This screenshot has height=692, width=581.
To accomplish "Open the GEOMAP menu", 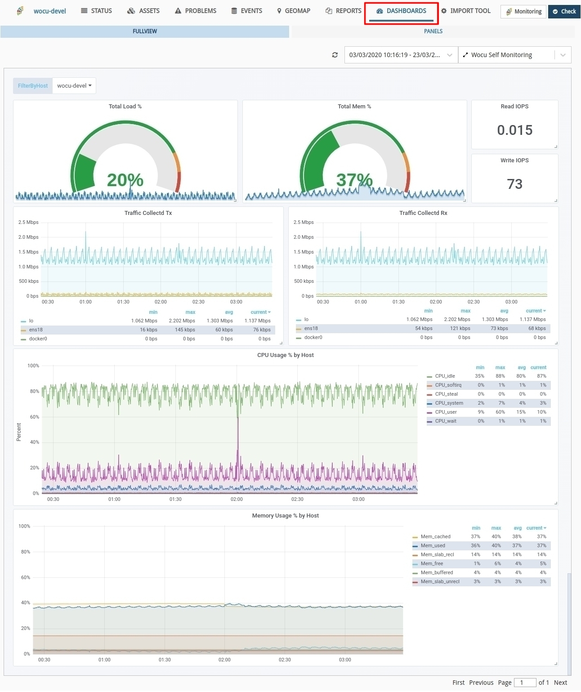I will 294,11.
